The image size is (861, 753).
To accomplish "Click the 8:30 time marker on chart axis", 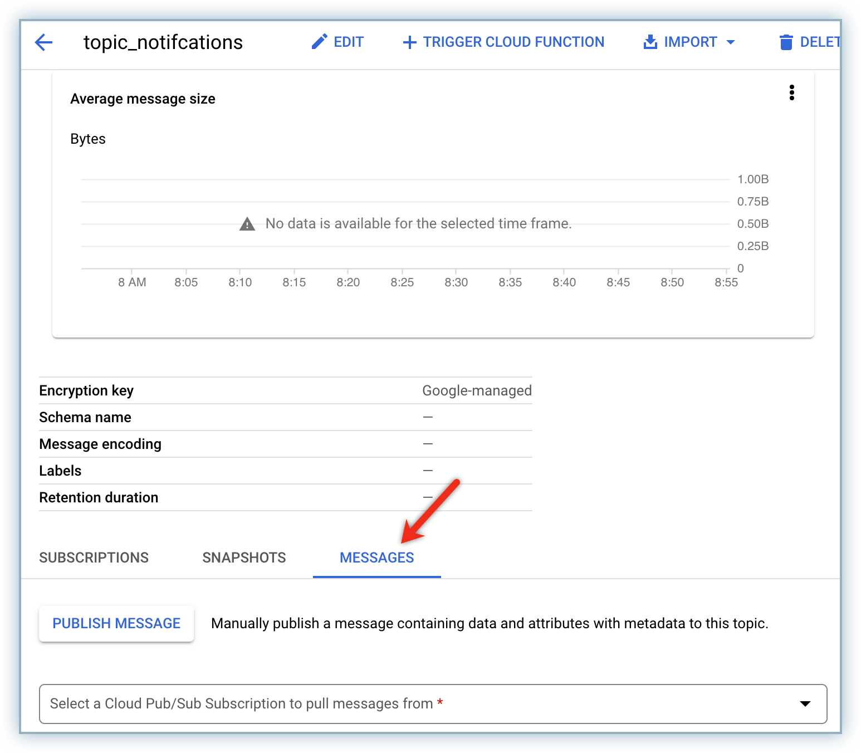I will tap(456, 282).
